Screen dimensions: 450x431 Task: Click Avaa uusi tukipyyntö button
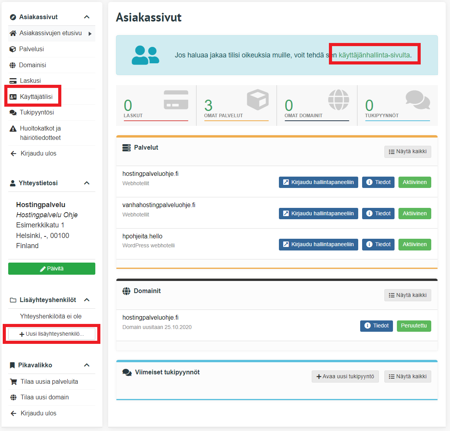pyautogui.click(x=345, y=376)
